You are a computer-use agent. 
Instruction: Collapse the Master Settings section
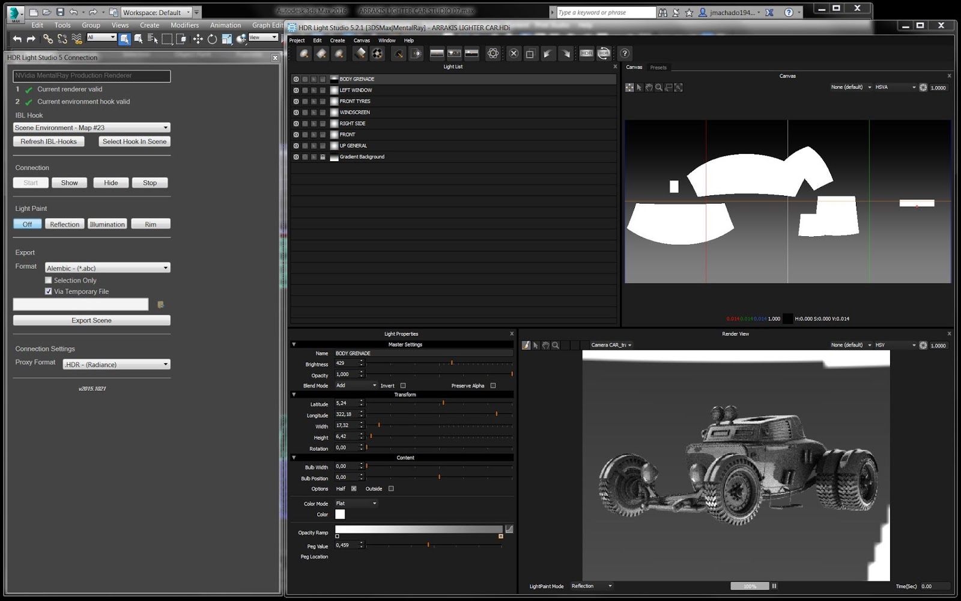click(294, 344)
